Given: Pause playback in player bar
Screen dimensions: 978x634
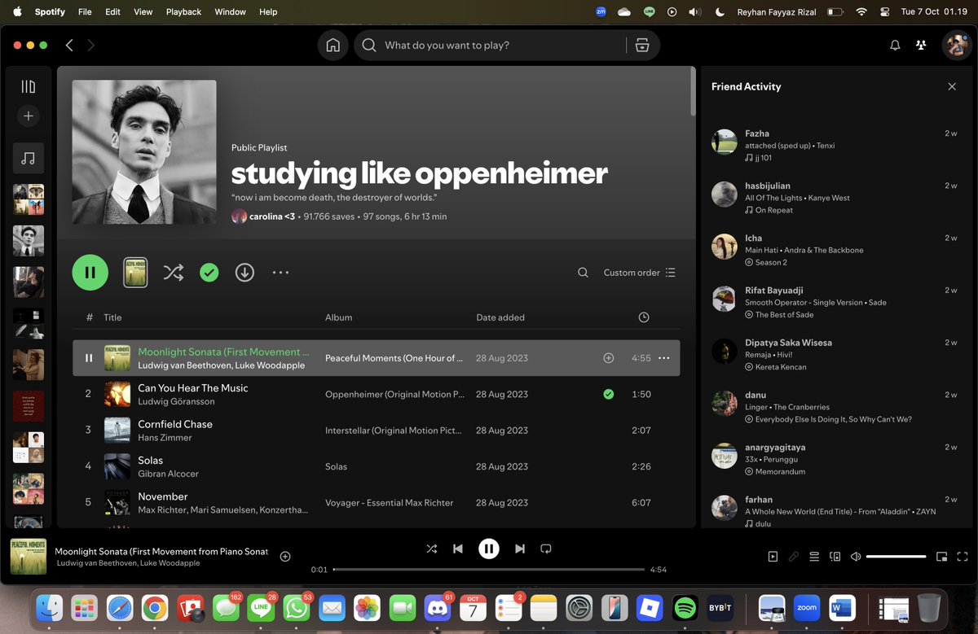Looking at the screenshot, I should (x=489, y=549).
